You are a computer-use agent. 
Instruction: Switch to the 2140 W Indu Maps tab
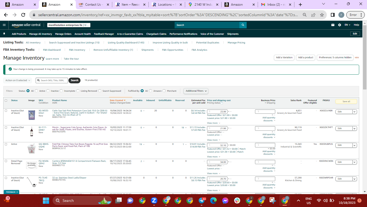[203, 5]
